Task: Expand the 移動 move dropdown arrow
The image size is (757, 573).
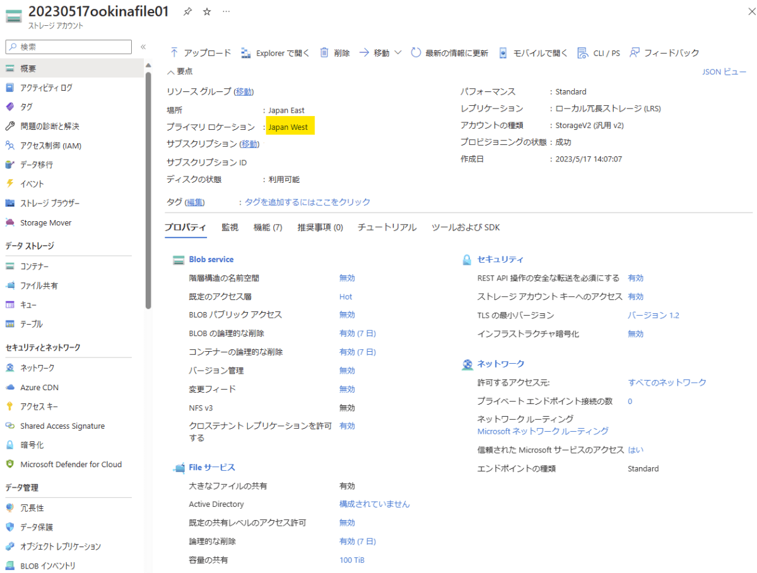Action: tap(398, 53)
